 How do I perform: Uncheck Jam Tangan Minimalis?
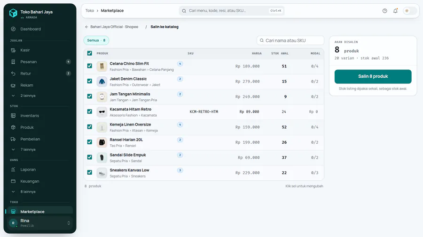[x=90, y=96]
